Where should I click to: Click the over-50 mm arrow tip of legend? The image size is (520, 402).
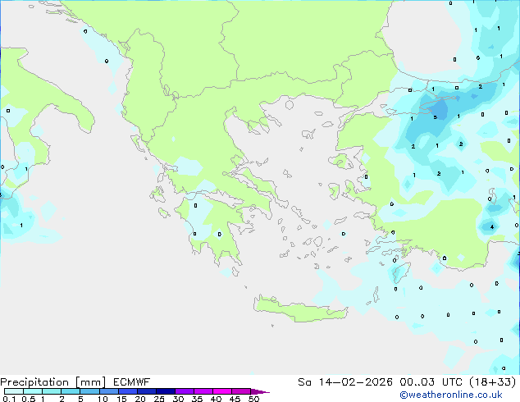(260, 391)
